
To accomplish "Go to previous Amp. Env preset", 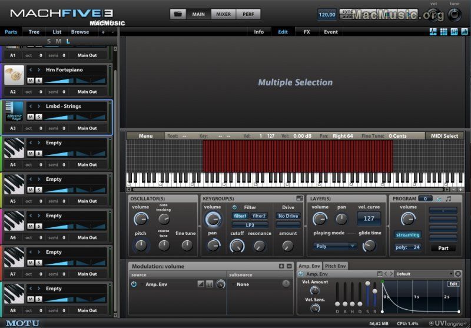I will (x=386, y=274).
